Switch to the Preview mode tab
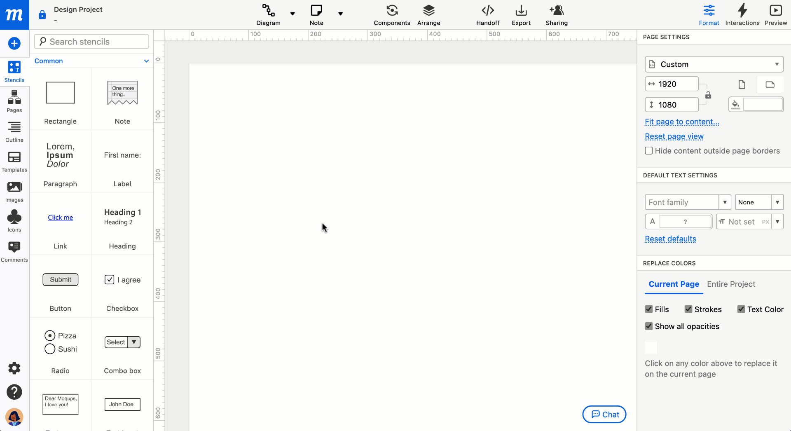The height and width of the screenshot is (431, 791). coord(775,15)
